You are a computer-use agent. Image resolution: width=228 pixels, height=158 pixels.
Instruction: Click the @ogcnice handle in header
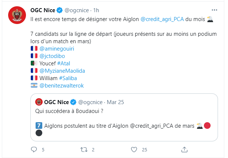coord(77,10)
